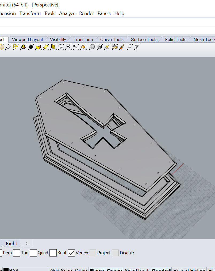Uncheck the Vertex object snap checkbox
This screenshot has width=215, height=271.
tap(71, 253)
